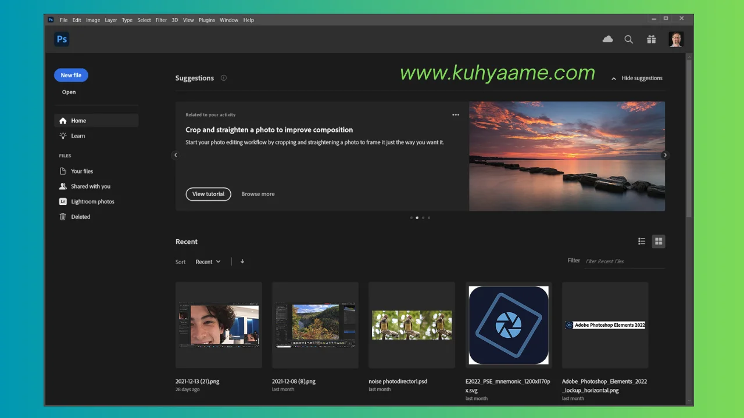This screenshot has height=418, width=744.
Task: Open the Select menu
Action: click(144, 20)
